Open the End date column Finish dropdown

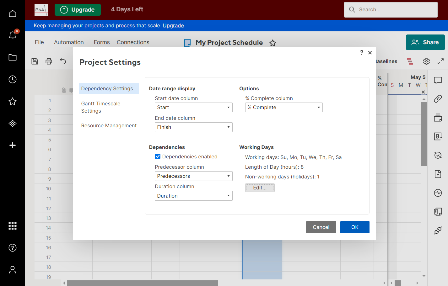pos(194,127)
